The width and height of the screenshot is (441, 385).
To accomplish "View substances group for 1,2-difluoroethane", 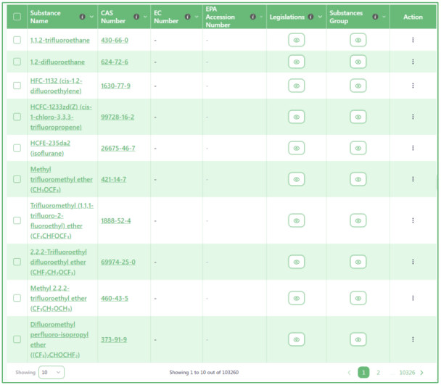I will pyautogui.click(x=358, y=62).
